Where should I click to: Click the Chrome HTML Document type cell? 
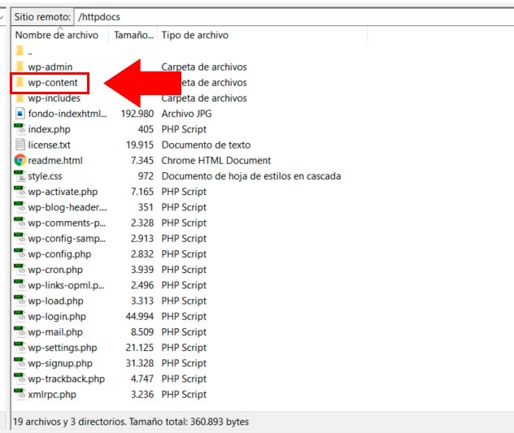tap(216, 161)
